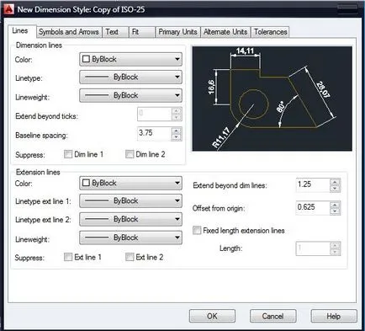
Task: Open Dimension lines Color dropdown
Action: click(130, 59)
